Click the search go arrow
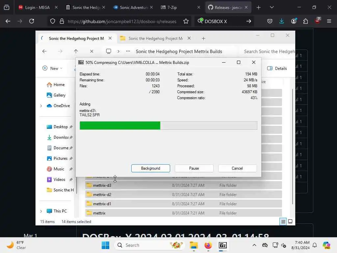The width and height of the screenshot is (337, 253). click(249, 21)
